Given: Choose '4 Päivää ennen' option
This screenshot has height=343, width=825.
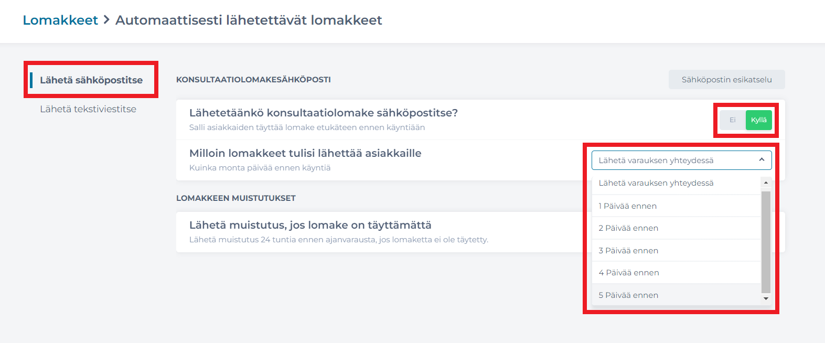Looking at the screenshot, I should pos(628,272).
